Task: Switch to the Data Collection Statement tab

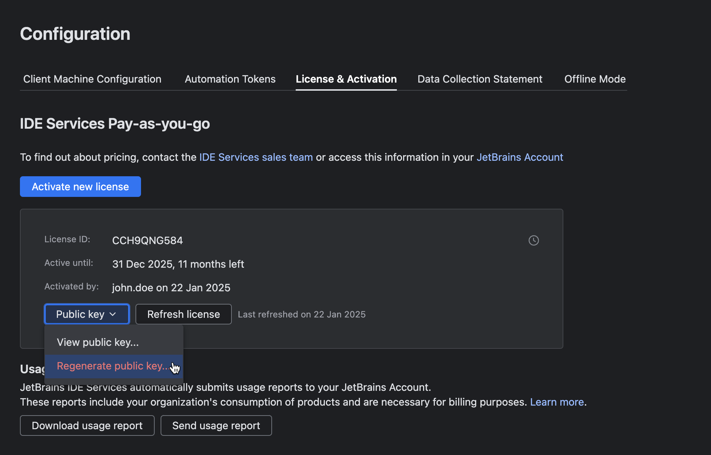Action: (x=480, y=79)
